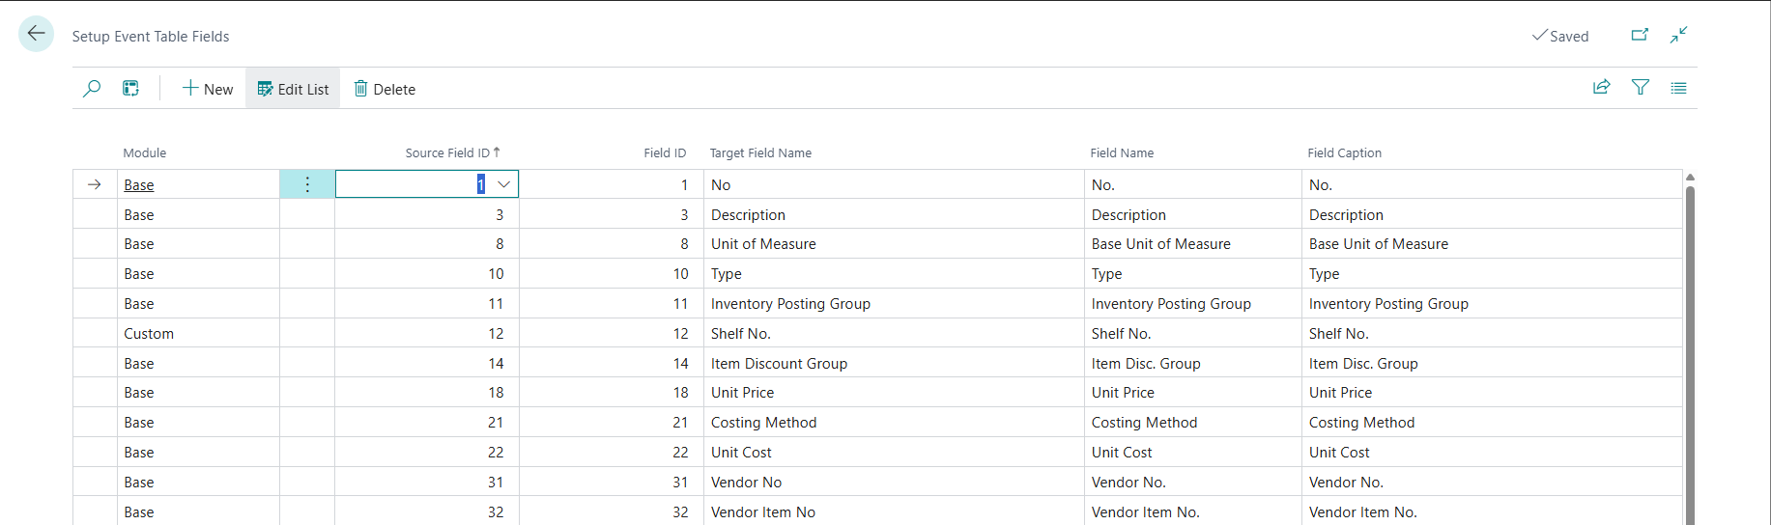The width and height of the screenshot is (1771, 525).
Task: Expand the Source Field ID dropdown arrow
Action: coord(503,184)
